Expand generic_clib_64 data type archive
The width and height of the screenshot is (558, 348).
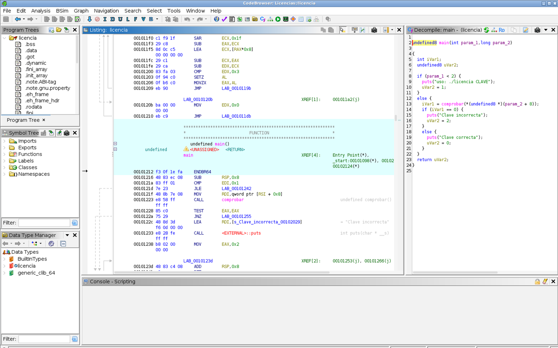(4, 273)
